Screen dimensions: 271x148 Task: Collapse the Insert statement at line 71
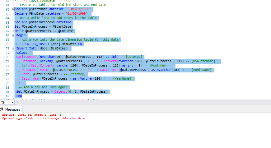pyautogui.click(x=13, y=49)
